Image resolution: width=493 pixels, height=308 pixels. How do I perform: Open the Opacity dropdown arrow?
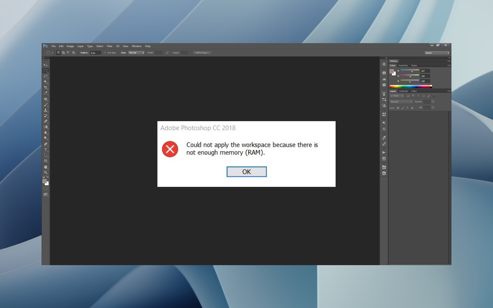[x=433, y=102]
